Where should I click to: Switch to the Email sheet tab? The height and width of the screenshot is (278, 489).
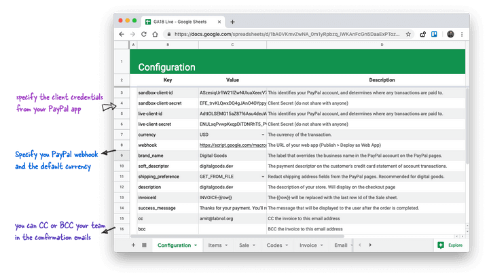[x=340, y=245]
